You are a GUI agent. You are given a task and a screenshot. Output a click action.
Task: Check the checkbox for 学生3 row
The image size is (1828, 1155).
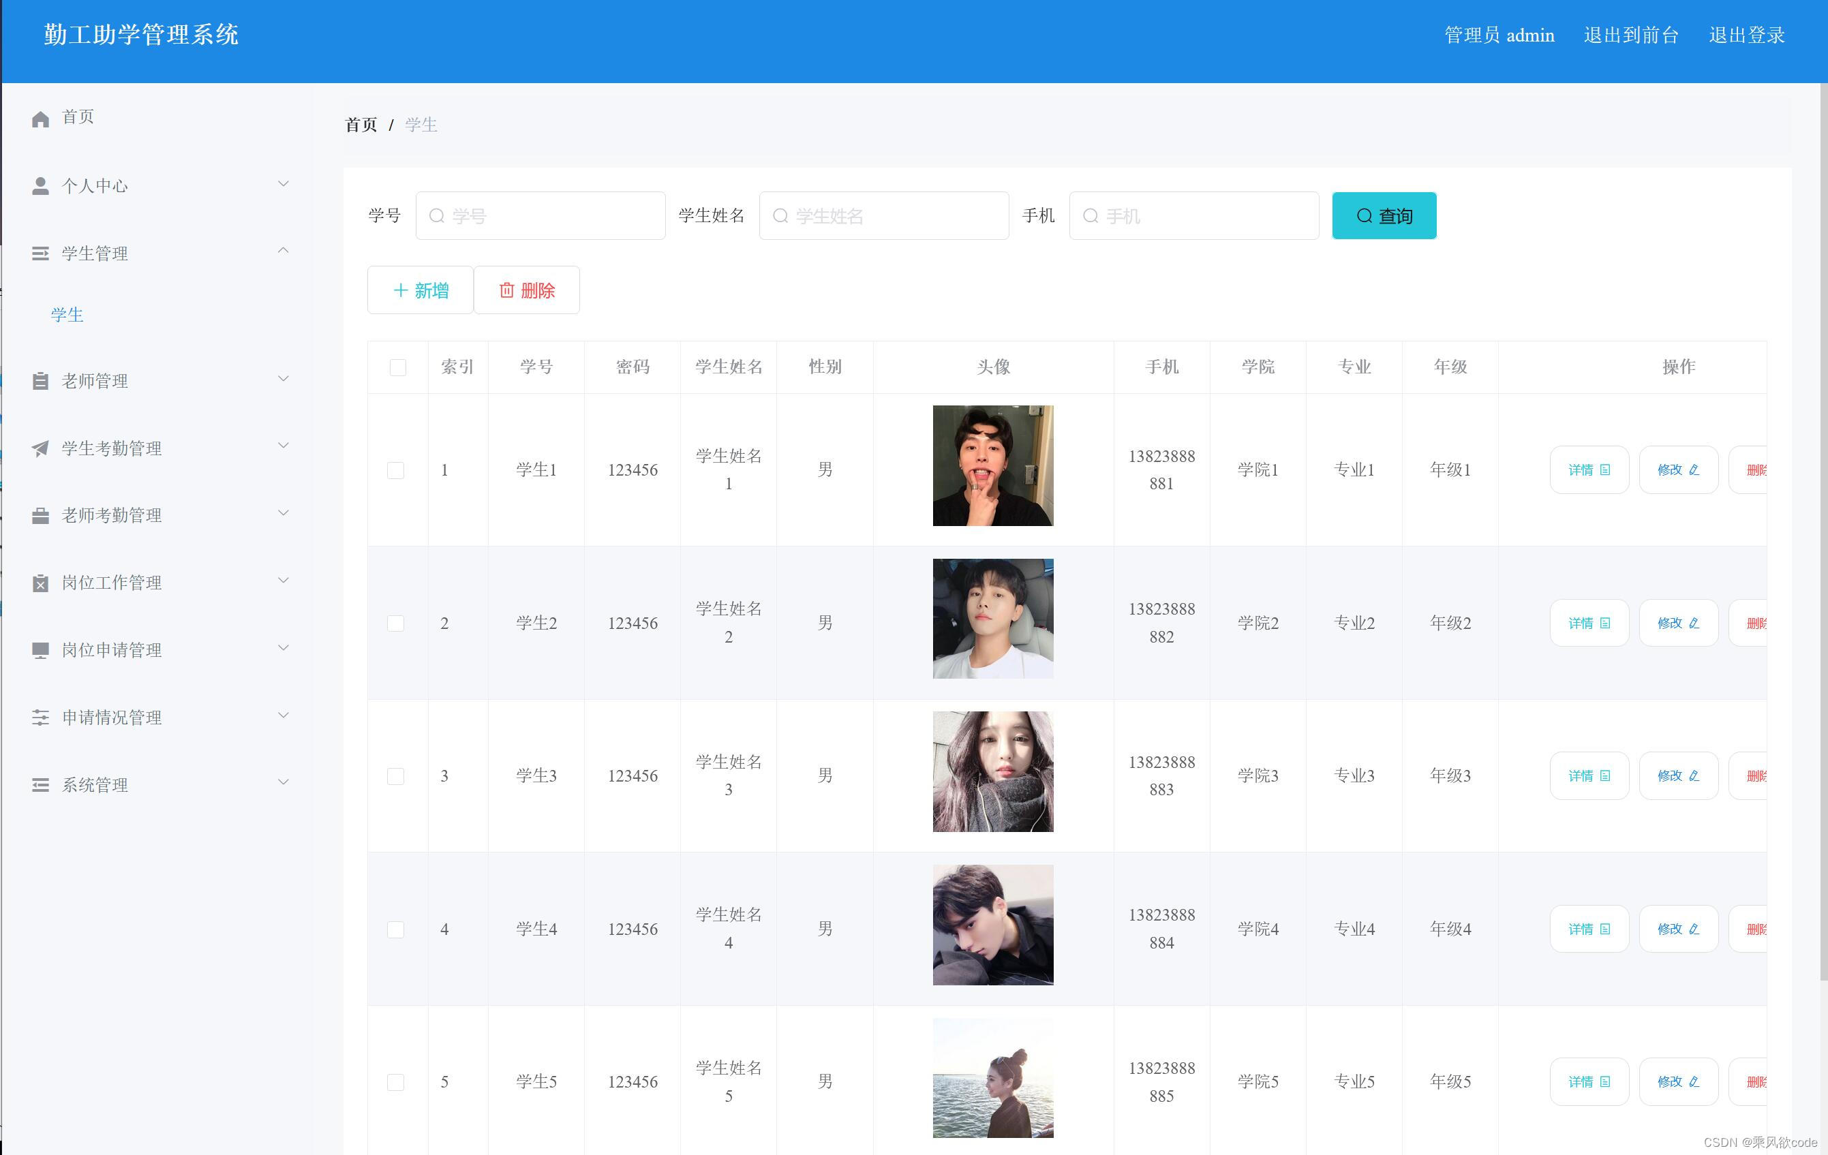[396, 775]
